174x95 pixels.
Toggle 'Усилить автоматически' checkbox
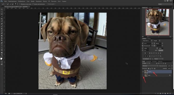[x=33, y=4]
